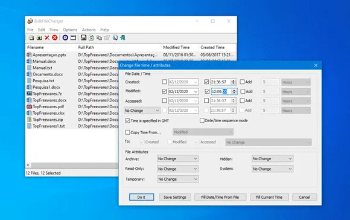Open the Read-Only attribute dropdown

[x=177, y=169]
